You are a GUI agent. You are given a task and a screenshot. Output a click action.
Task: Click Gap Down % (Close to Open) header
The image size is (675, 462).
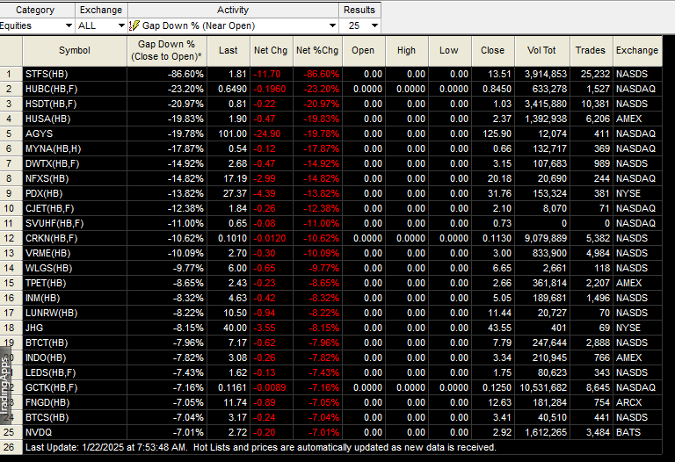(x=167, y=51)
